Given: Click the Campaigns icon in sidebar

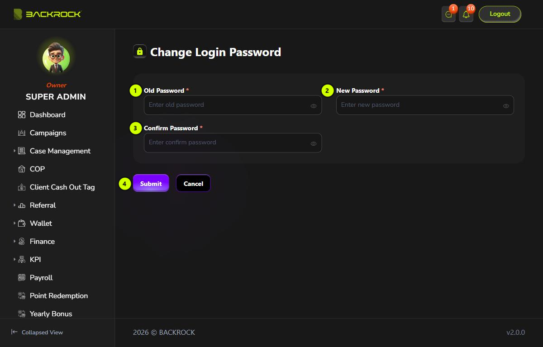Looking at the screenshot, I should click(x=22, y=133).
